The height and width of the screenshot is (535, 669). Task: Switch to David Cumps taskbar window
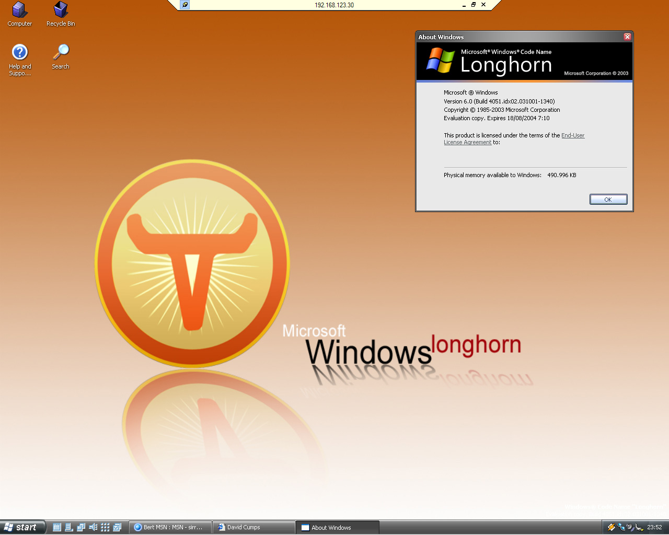click(254, 527)
